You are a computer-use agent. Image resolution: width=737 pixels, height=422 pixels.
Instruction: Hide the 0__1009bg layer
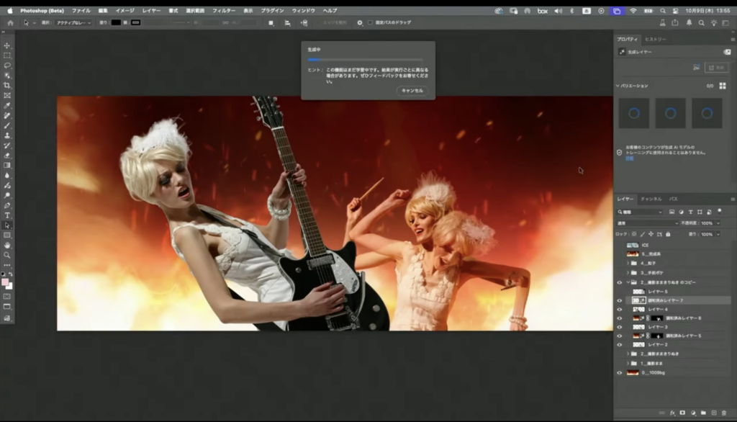coord(619,372)
